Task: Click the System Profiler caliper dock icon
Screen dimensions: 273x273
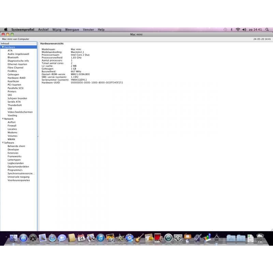Action: 216,238
